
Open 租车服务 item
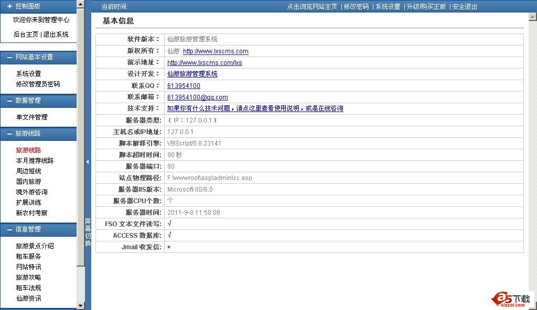28,256
